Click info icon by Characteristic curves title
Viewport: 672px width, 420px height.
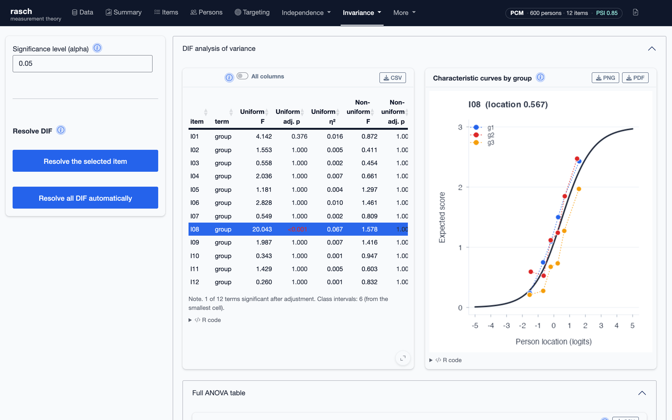(540, 77)
